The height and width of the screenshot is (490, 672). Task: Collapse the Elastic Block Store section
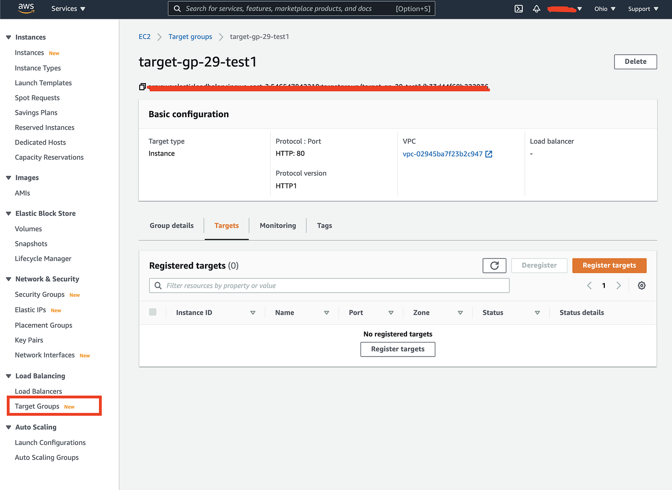click(x=8, y=213)
